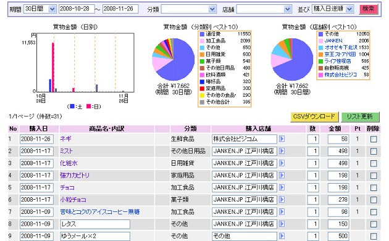This screenshot has height=241, width=389.
Task: Click the red 検索 search button
Action: 369,9
